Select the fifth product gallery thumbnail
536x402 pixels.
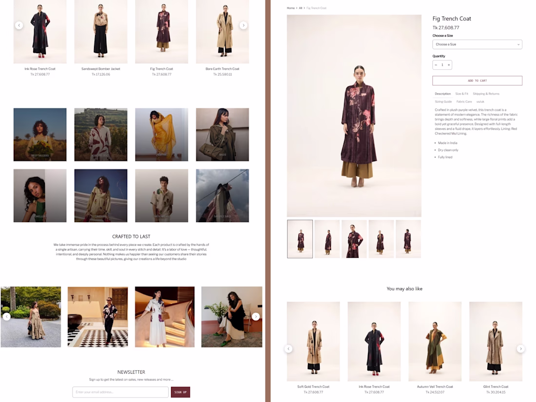[408, 239]
